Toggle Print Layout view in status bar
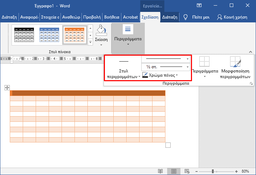The image size is (256, 175). 174,171
